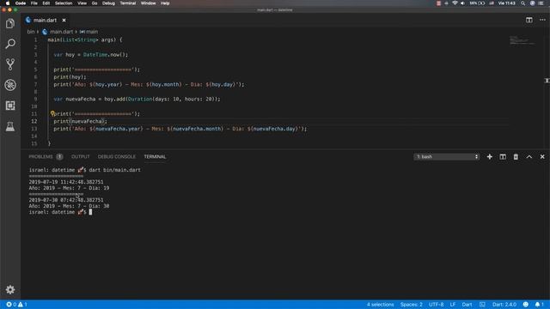
Task: Select bash in the terminal dropdown
Action: [447, 156]
